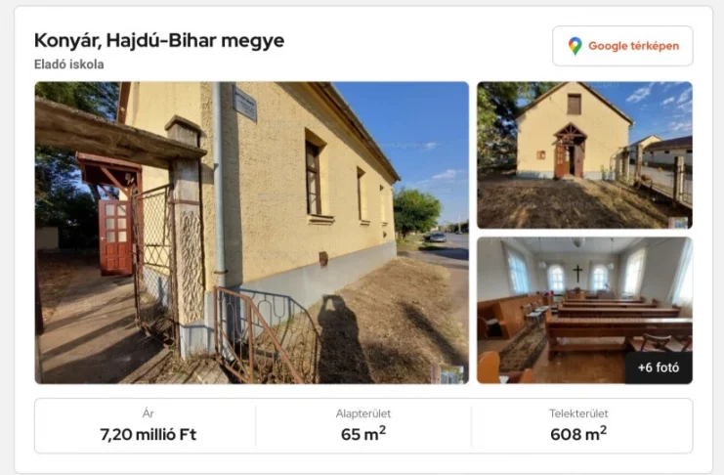Show more photos via "+6 fotó"
Viewport: 724px width, 475px height.
click(659, 367)
